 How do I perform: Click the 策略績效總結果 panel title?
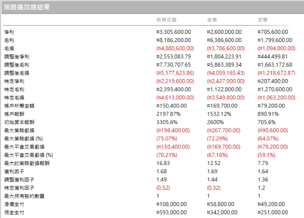point(27,7)
